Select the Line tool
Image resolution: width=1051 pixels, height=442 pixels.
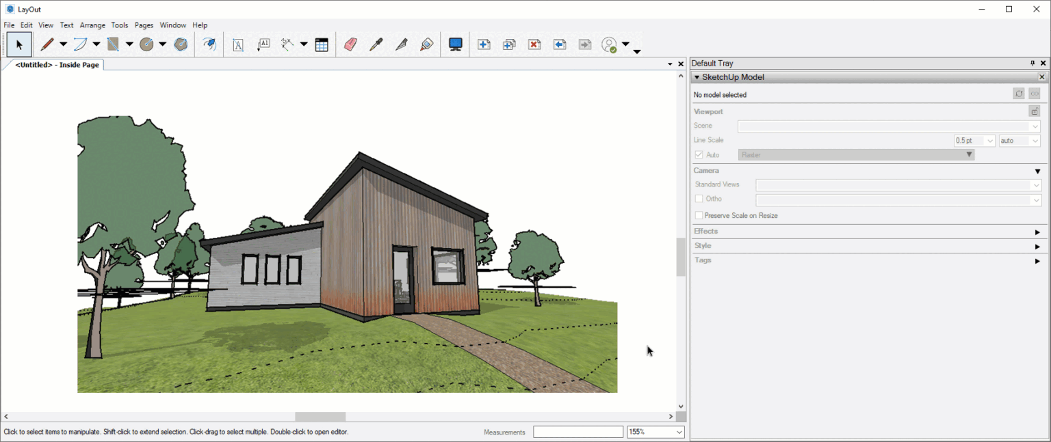click(x=48, y=44)
